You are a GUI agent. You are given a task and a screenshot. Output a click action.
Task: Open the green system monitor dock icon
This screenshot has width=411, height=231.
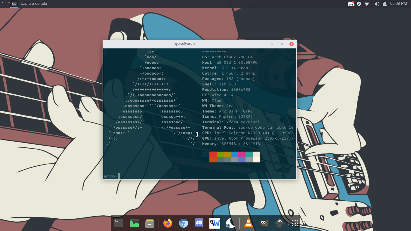[134, 223]
